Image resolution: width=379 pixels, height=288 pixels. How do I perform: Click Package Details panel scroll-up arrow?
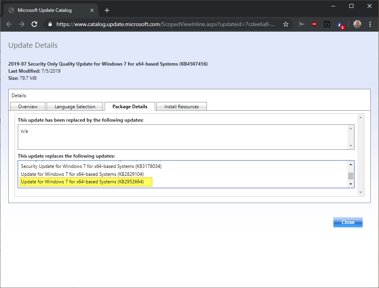[x=360, y=117]
